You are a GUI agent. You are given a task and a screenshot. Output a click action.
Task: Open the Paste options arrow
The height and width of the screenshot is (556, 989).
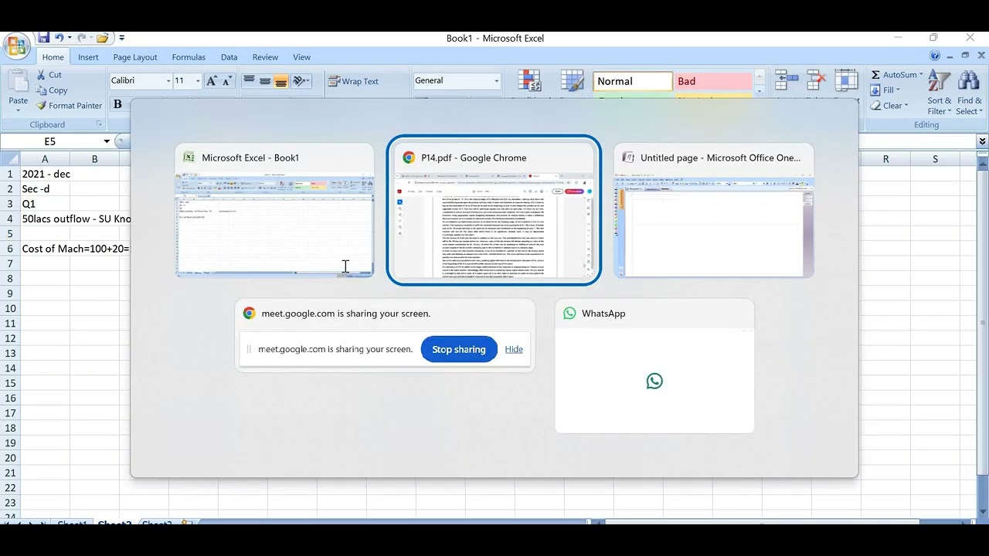[x=18, y=110]
